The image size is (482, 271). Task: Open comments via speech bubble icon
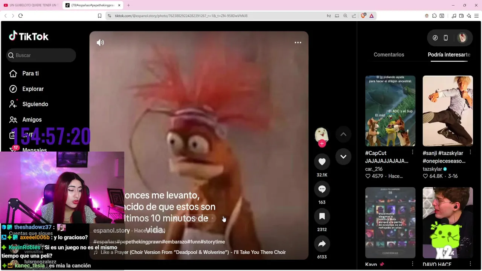pyautogui.click(x=322, y=189)
